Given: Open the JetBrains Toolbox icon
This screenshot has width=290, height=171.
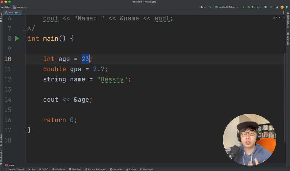Looking at the screenshot, I should click(x=287, y=7).
